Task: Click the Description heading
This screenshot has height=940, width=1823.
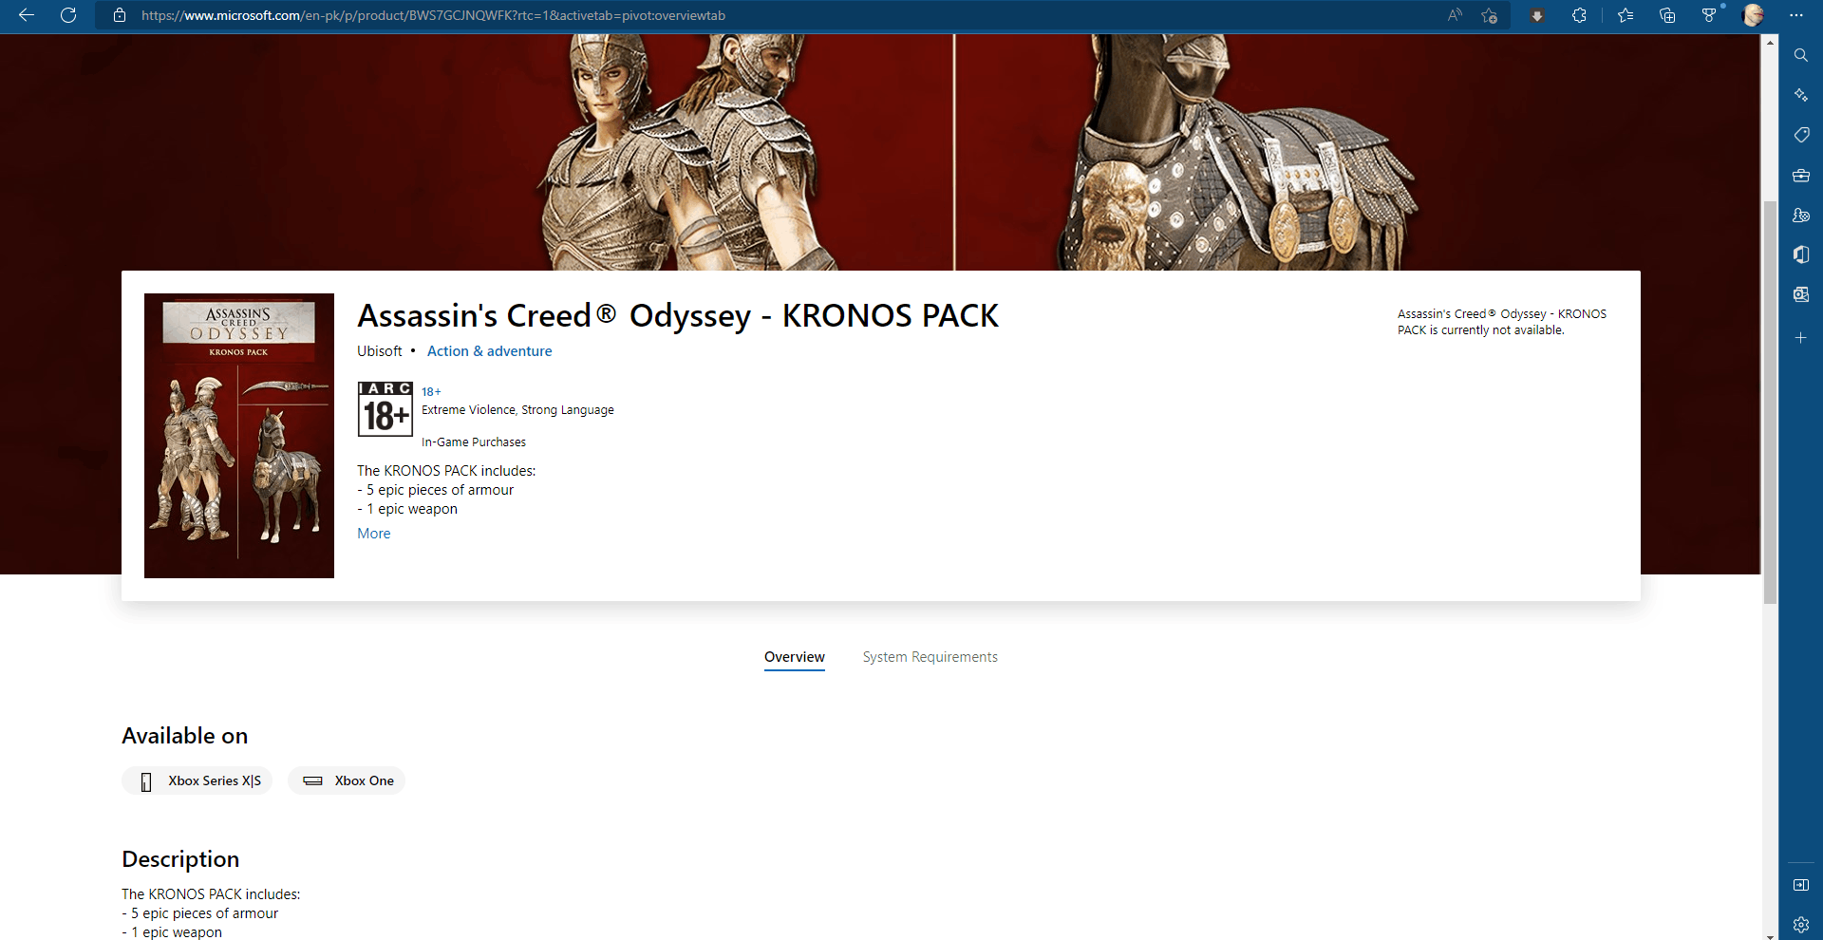Action: click(180, 859)
